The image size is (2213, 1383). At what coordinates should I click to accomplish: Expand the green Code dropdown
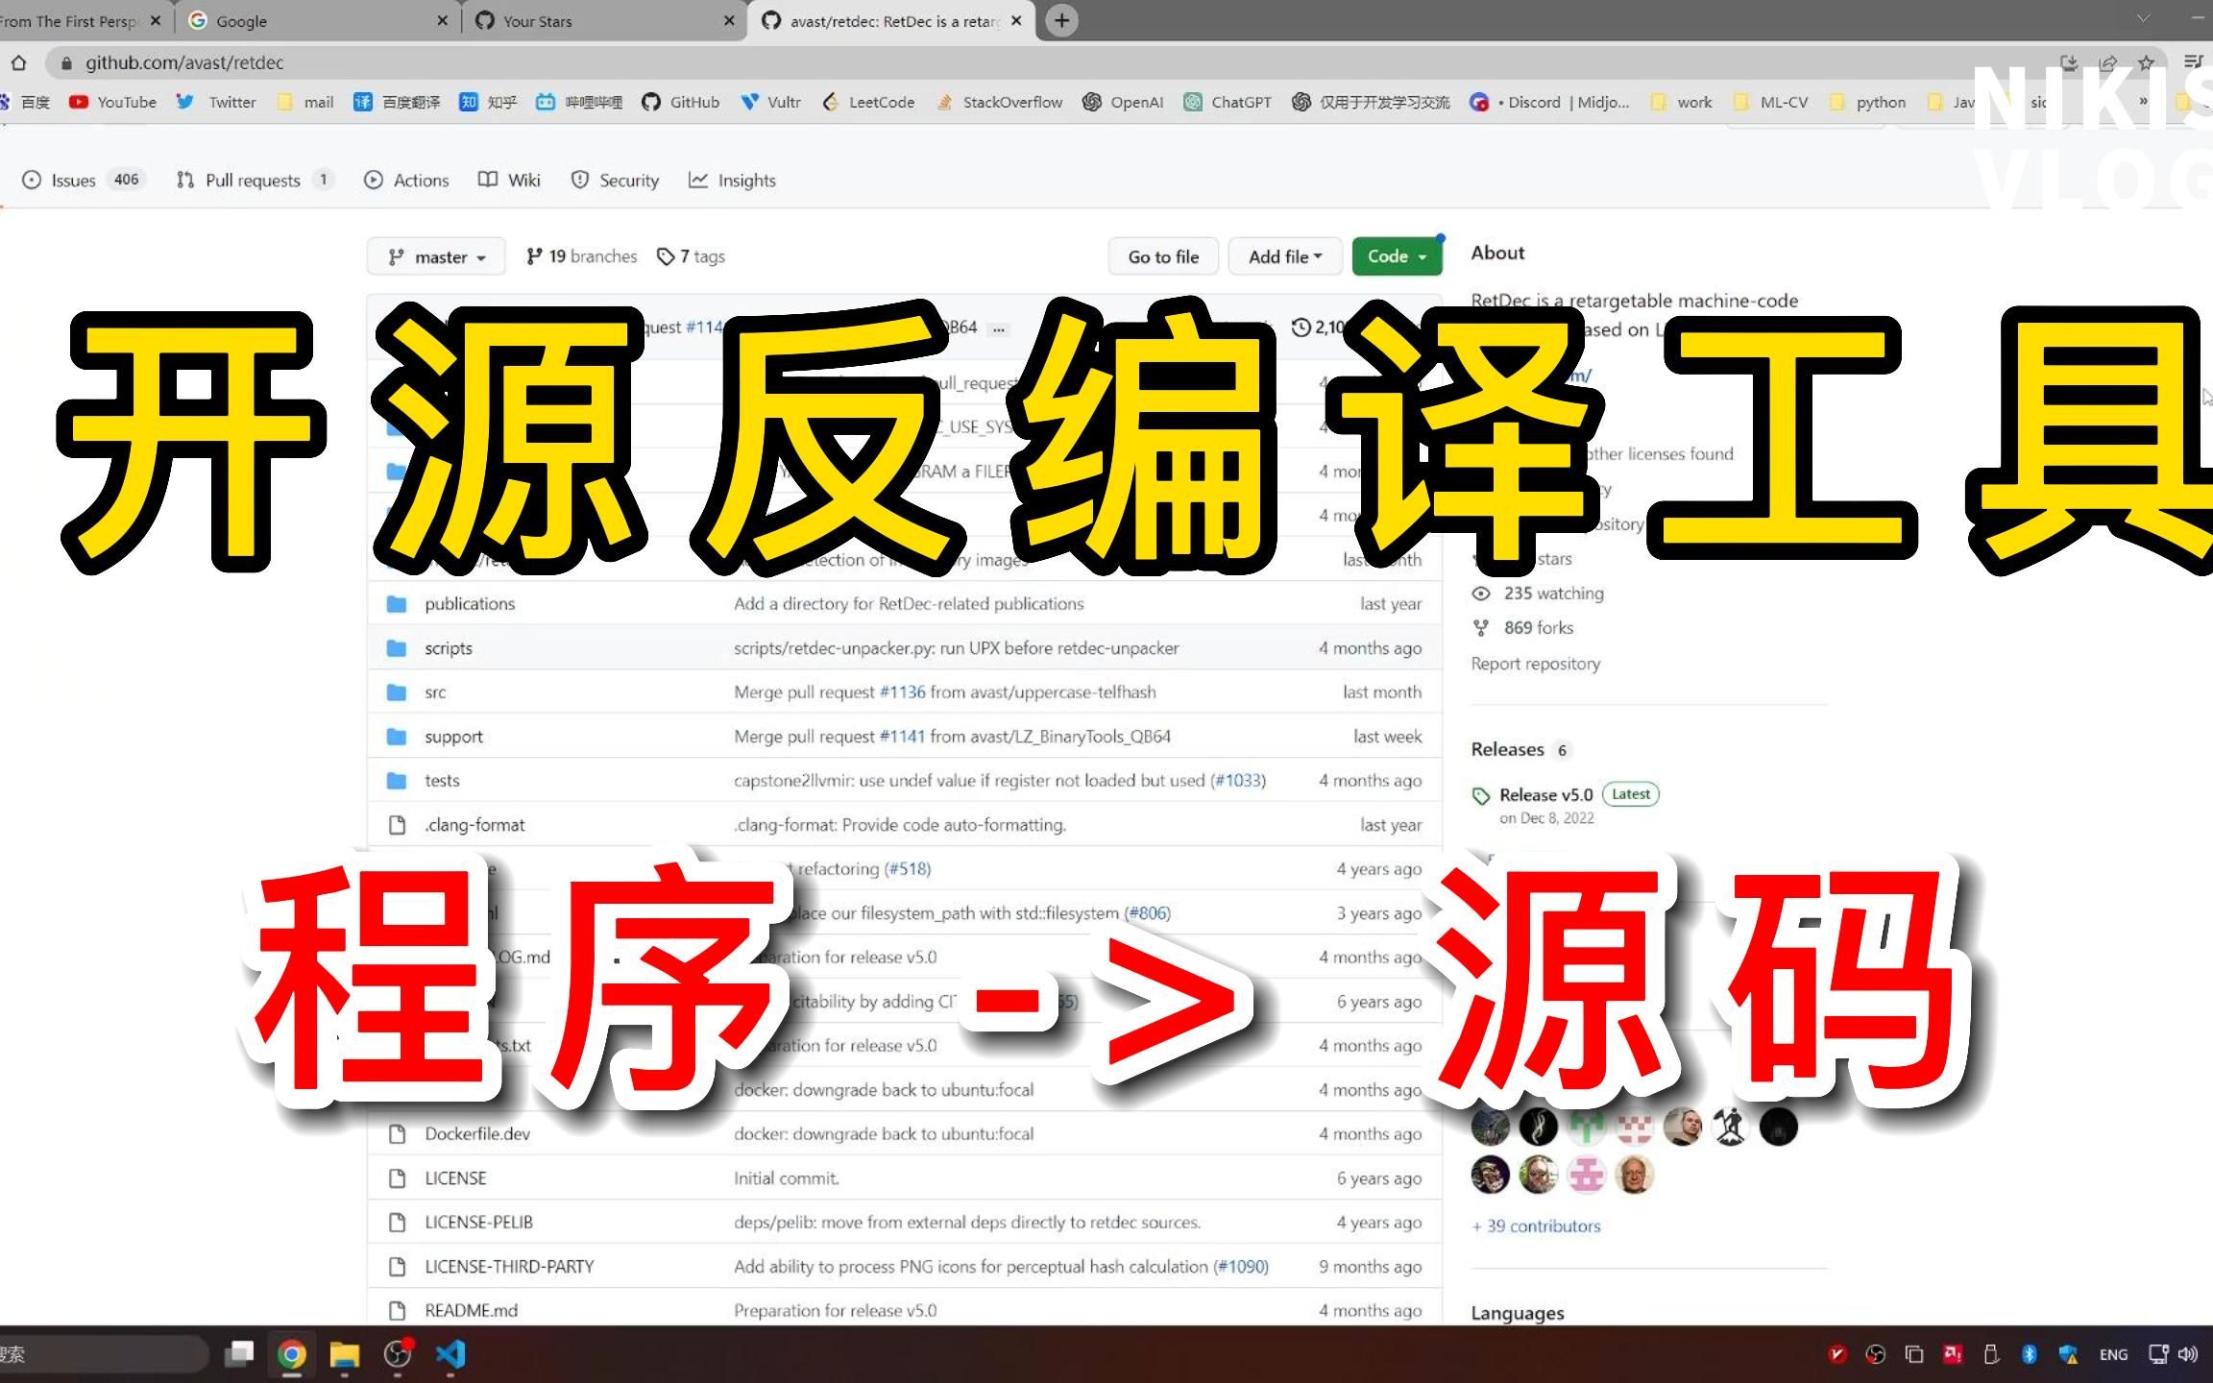1396,257
